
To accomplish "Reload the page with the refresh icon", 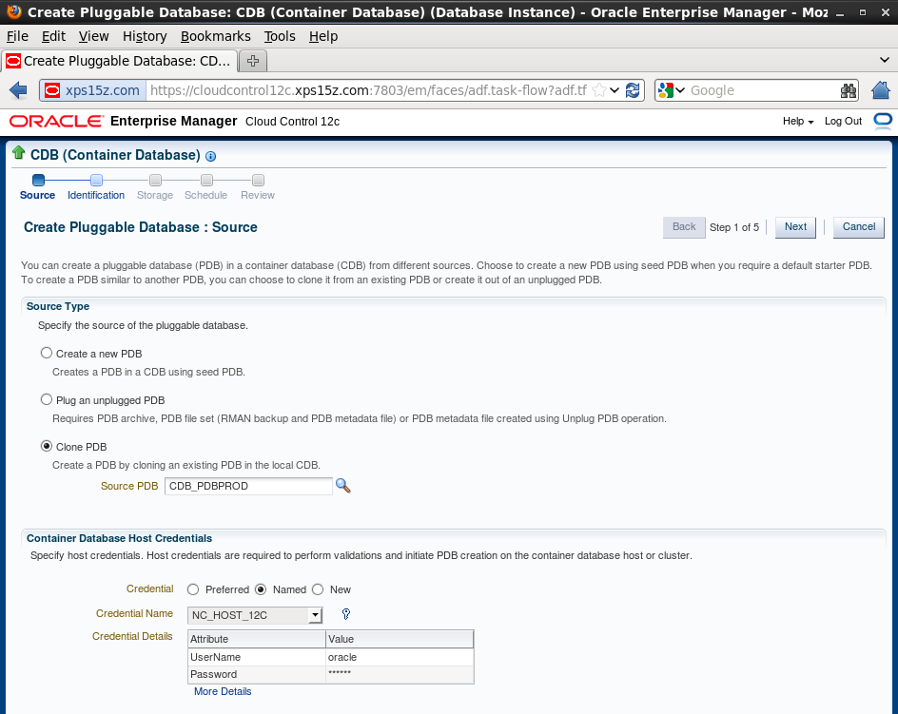I will coord(633,90).
